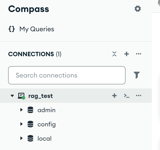Collapse the rag_test connection tree
Image resolution: width=160 pixels, height=150 pixels.
[x=12, y=96]
